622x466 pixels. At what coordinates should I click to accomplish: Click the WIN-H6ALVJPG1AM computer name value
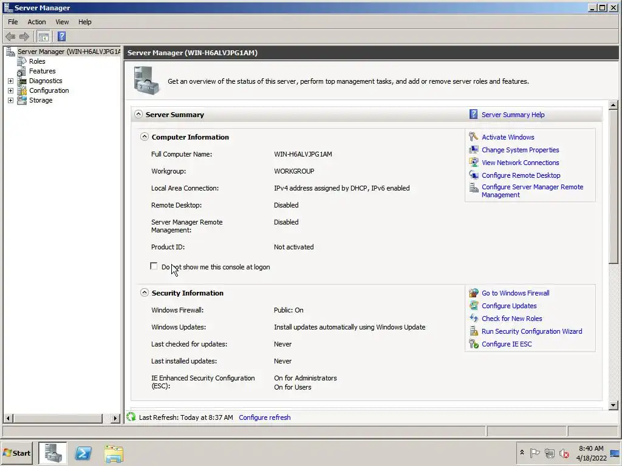pos(303,154)
